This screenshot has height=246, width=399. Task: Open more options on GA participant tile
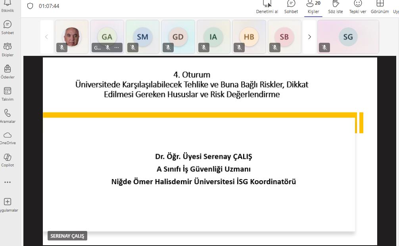pos(117,48)
